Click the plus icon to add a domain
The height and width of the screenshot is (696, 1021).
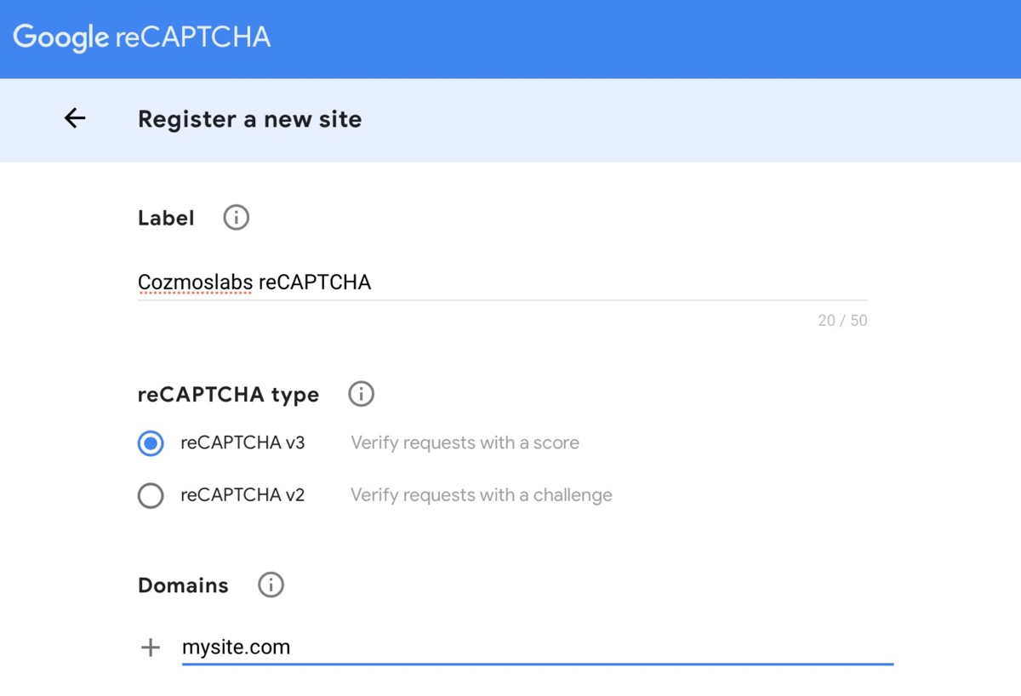(x=151, y=648)
